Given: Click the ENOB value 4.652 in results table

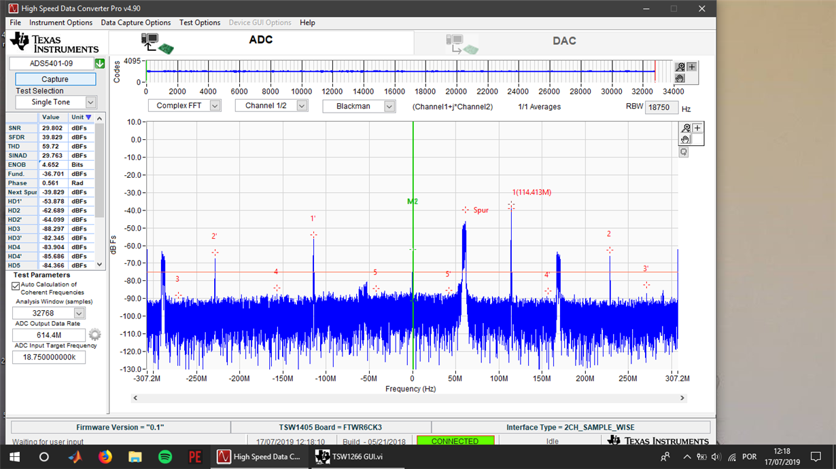Looking at the screenshot, I should [52, 164].
